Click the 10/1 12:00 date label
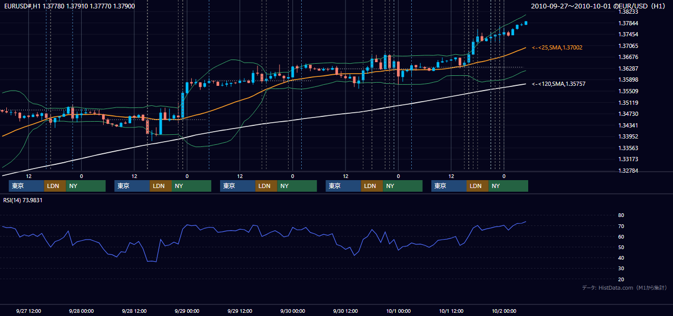The width and height of the screenshot is (673, 316). point(451,311)
